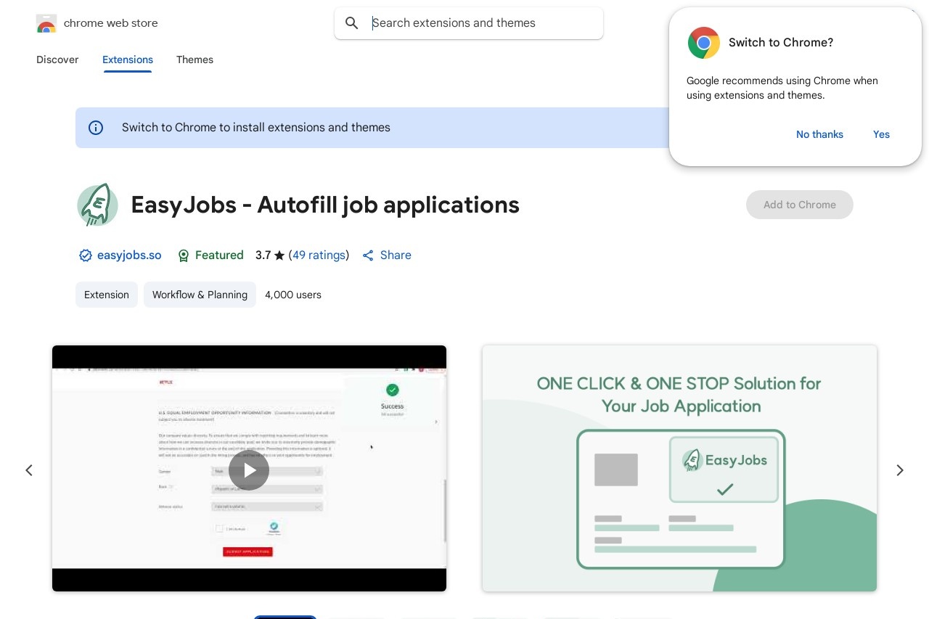
Task: Go to the previous screenshot with left arrow
Action: 29,470
